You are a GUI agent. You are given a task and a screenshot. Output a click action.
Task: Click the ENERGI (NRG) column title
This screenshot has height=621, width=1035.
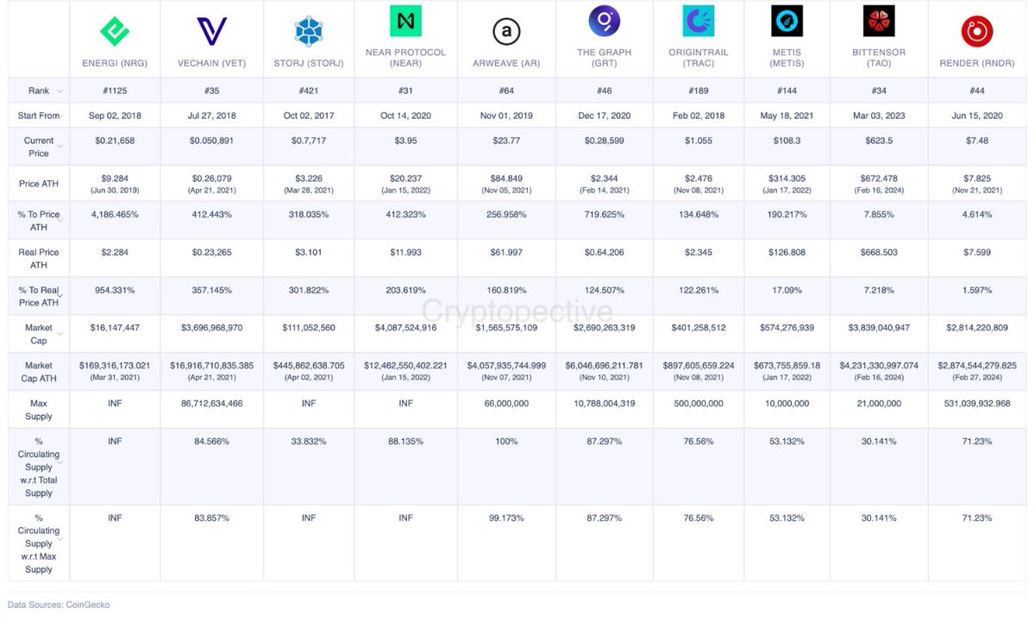115,64
